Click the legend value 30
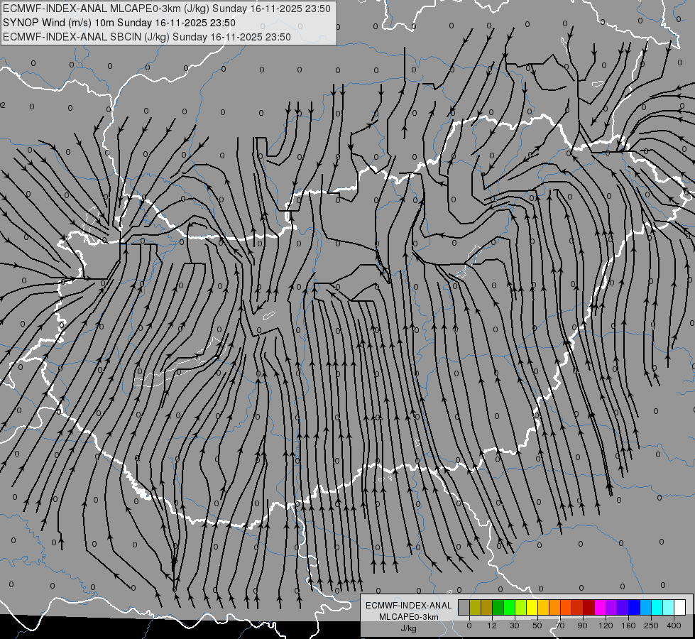The width and height of the screenshot is (695, 639). point(515,626)
